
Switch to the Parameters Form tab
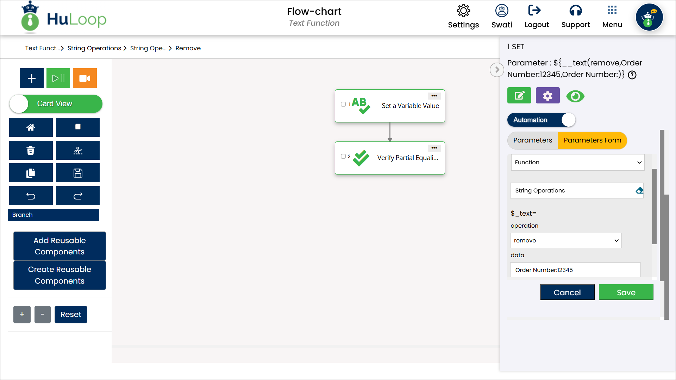593,140
